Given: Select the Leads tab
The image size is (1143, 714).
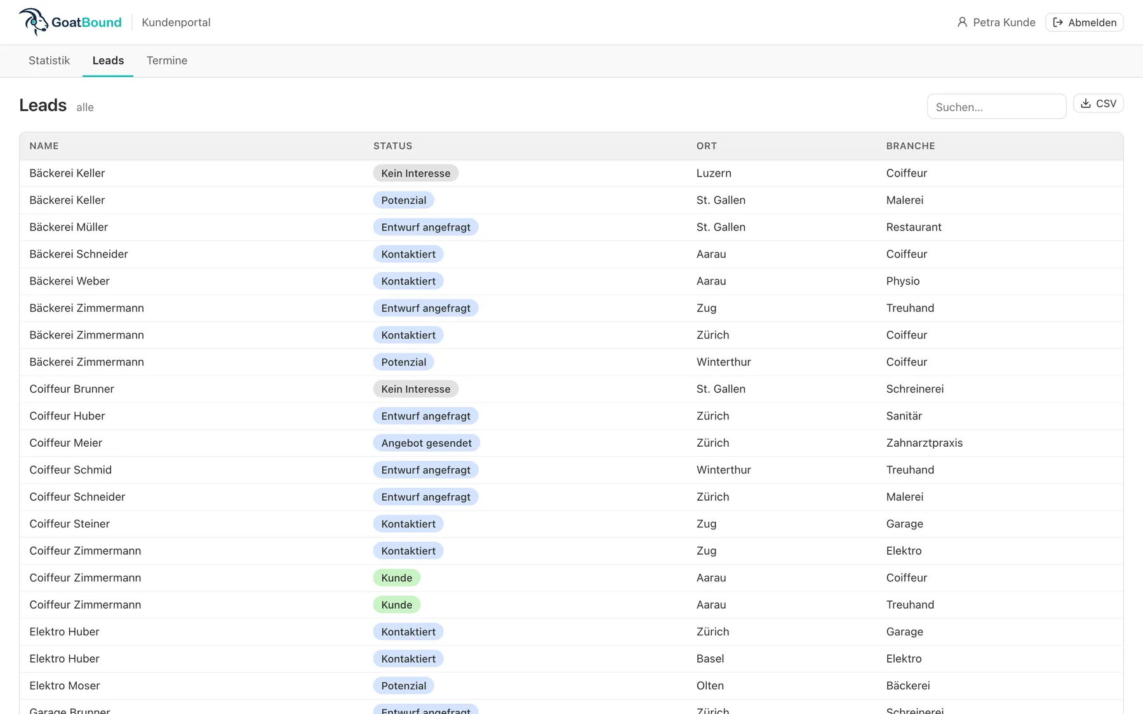Looking at the screenshot, I should click(x=108, y=60).
